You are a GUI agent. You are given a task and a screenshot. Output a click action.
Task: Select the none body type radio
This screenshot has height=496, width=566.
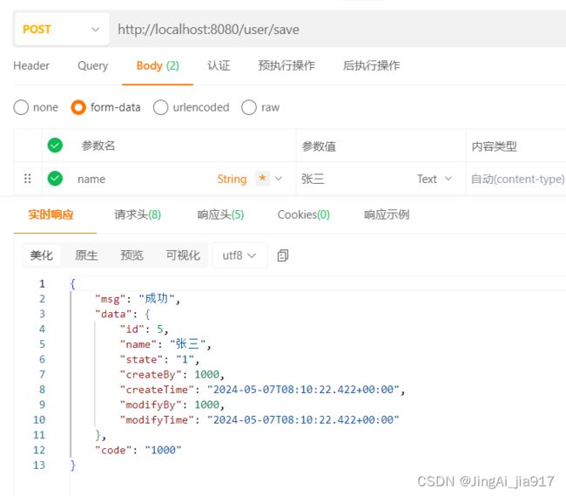click(x=21, y=107)
